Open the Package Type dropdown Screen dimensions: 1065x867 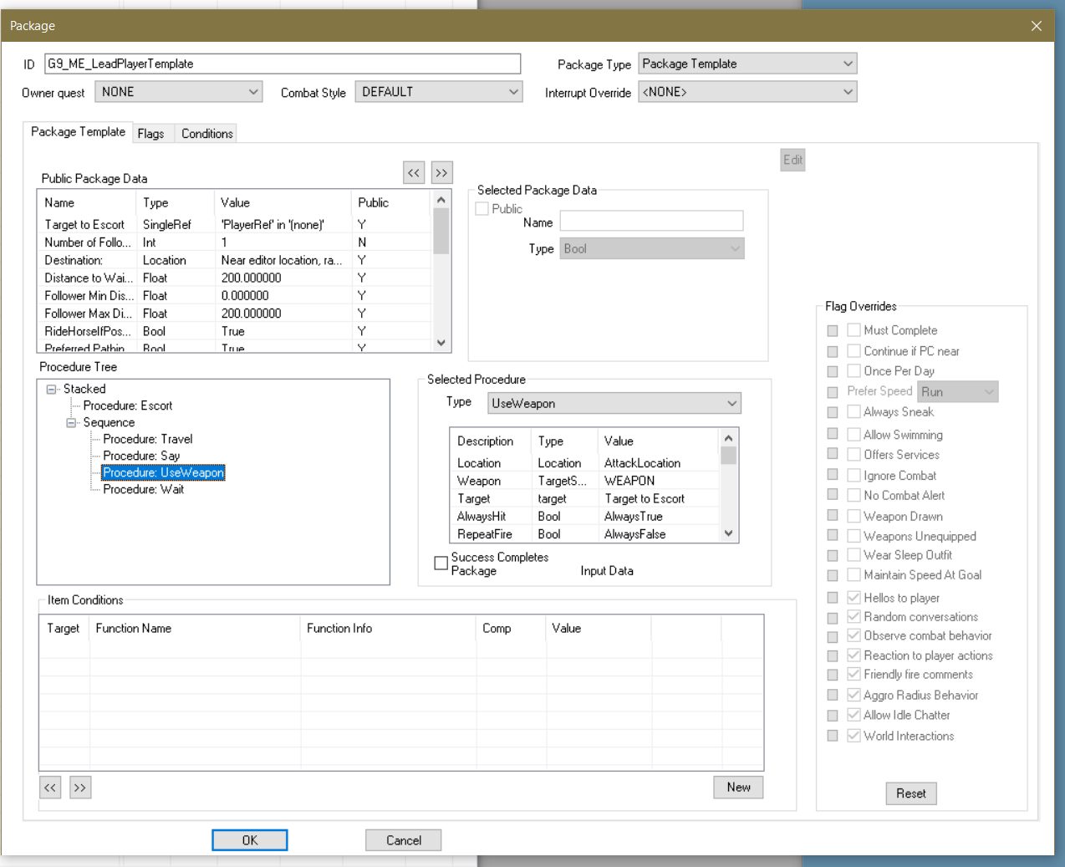[847, 64]
